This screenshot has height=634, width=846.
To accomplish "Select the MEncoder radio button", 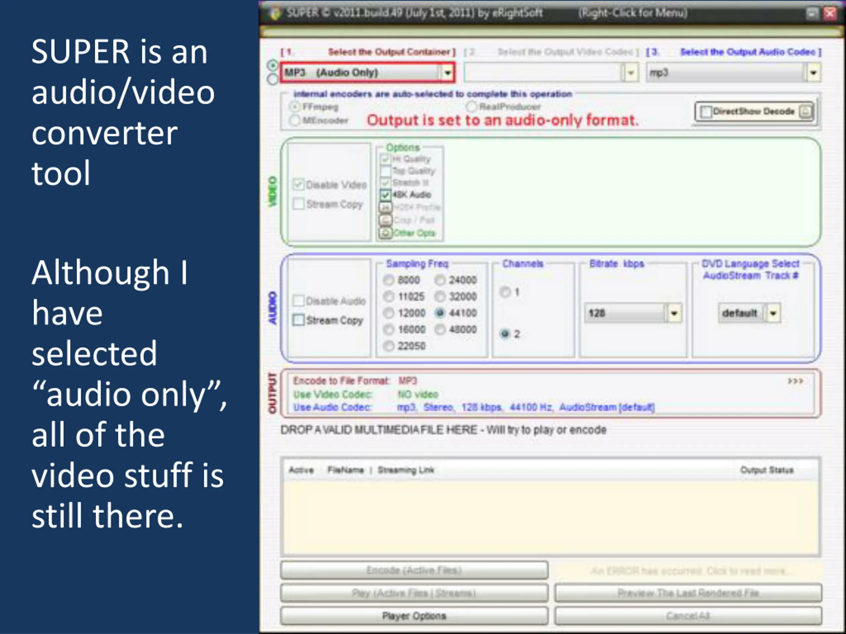I will click(x=294, y=121).
